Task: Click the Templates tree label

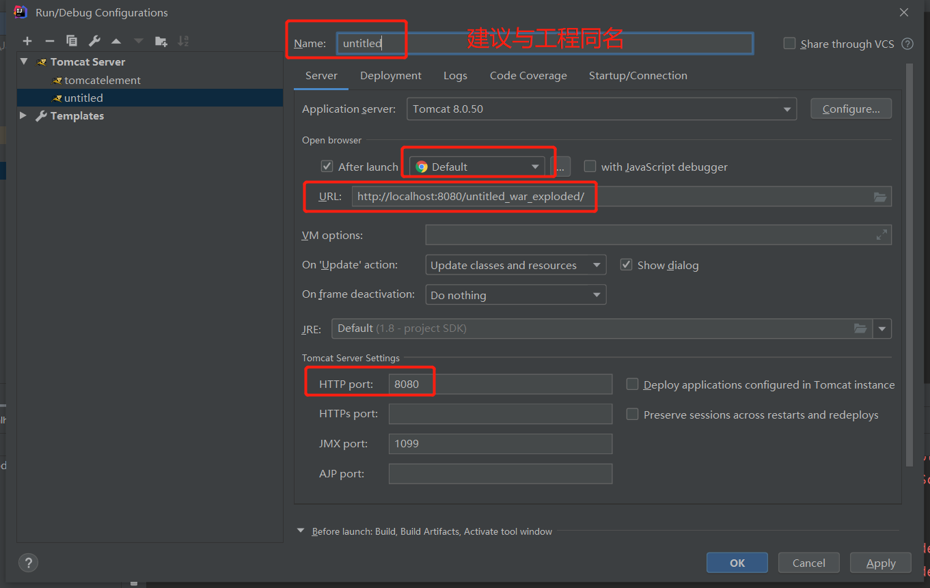Action: pos(77,115)
